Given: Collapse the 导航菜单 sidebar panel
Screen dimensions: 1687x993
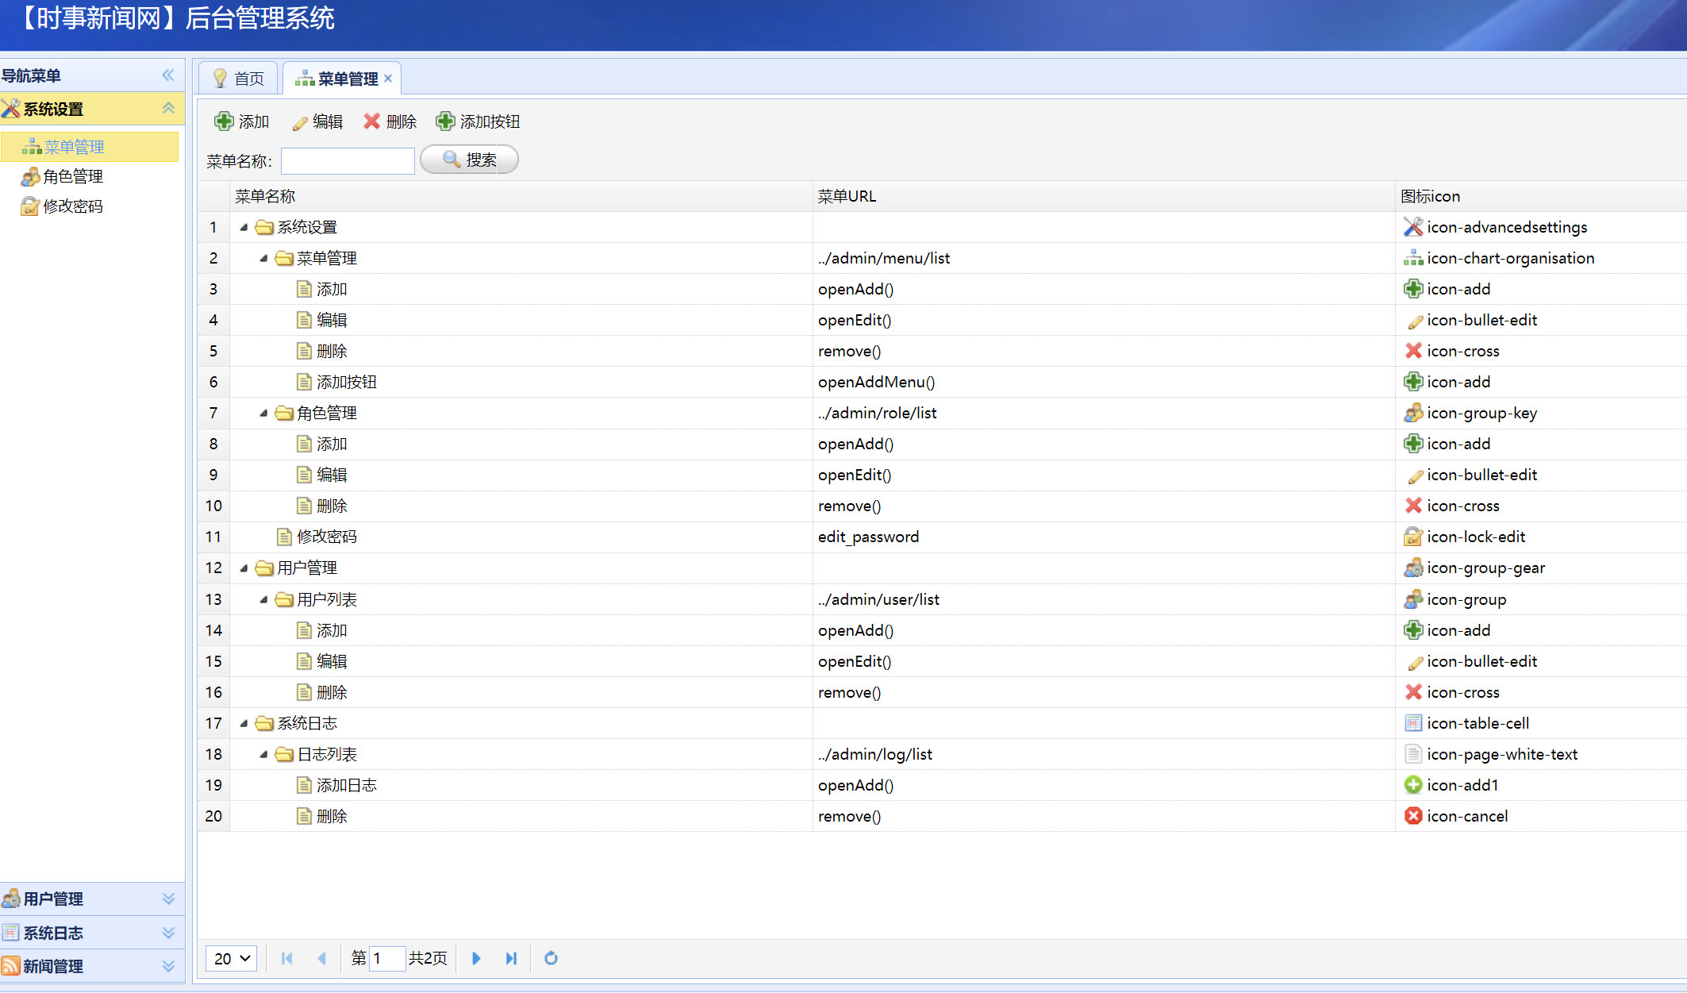Looking at the screenshot, I should tap(168, 75).
